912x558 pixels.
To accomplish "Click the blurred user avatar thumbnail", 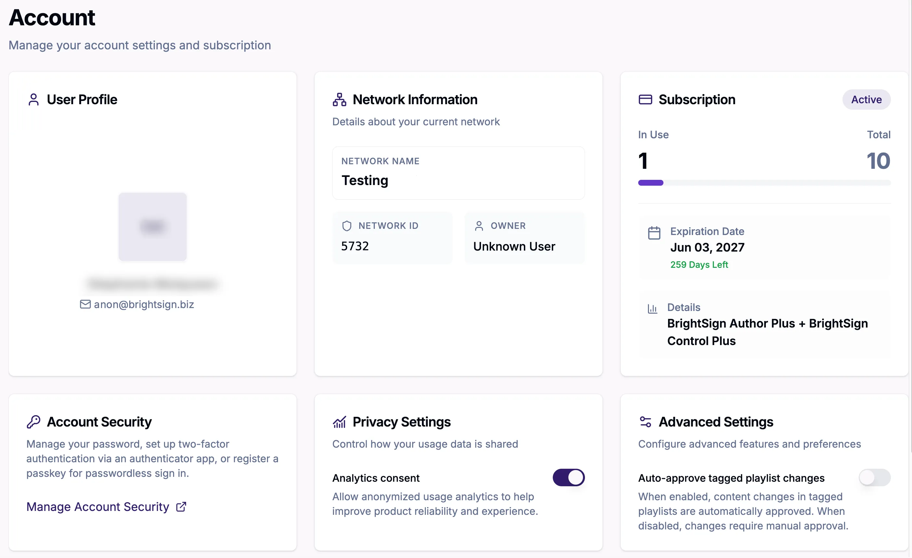I will point(153,227).
